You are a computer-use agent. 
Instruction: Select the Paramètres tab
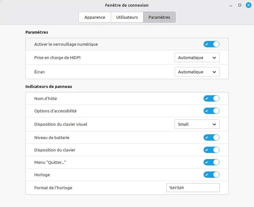coord(159,17)
